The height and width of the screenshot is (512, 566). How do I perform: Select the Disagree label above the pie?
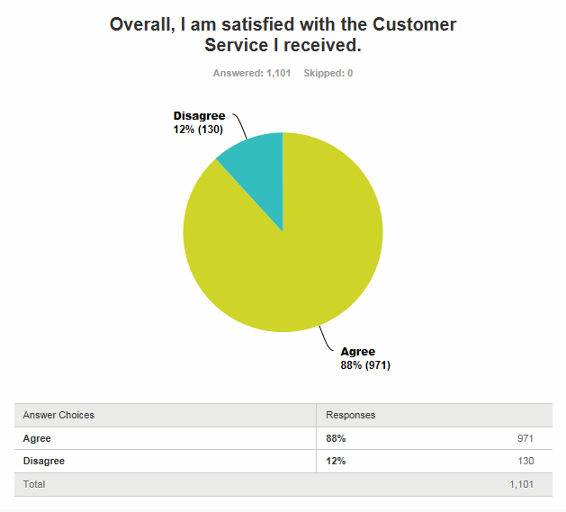pos(199,116)
